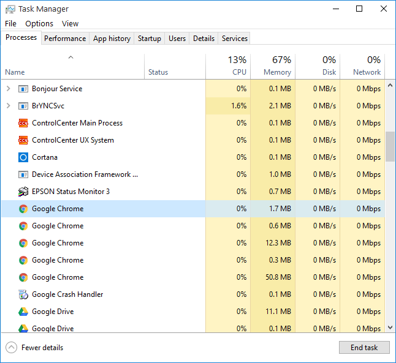Click Chrome icon in the 0.3 MB row
The image size is (396, 363).
[23, 260]
